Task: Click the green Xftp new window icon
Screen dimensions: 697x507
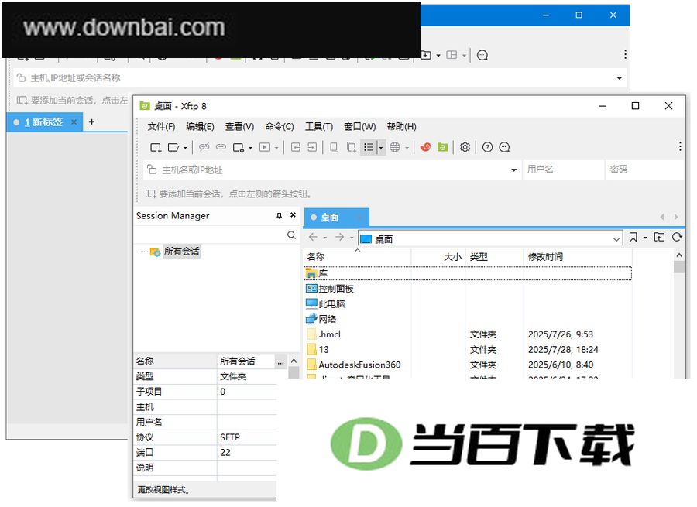Action: tap(442, 147)
